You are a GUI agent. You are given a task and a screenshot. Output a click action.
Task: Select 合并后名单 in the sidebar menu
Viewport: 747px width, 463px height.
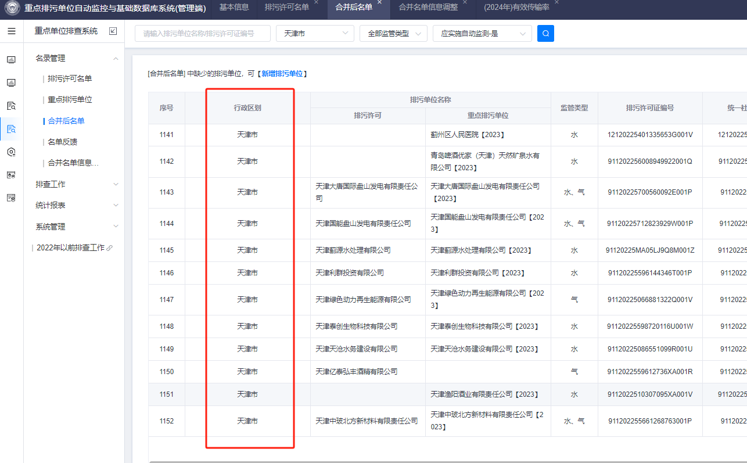[66, 121]
